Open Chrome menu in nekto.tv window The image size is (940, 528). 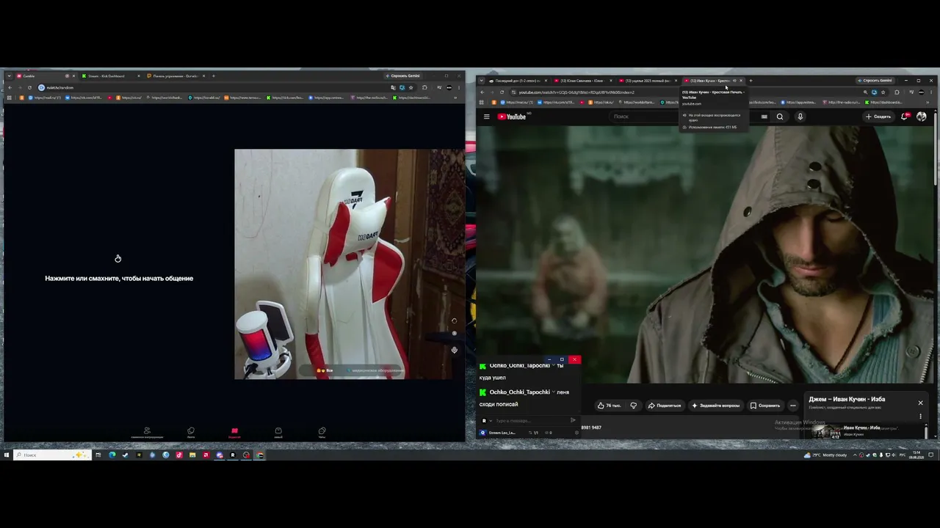tap(459, 88)
